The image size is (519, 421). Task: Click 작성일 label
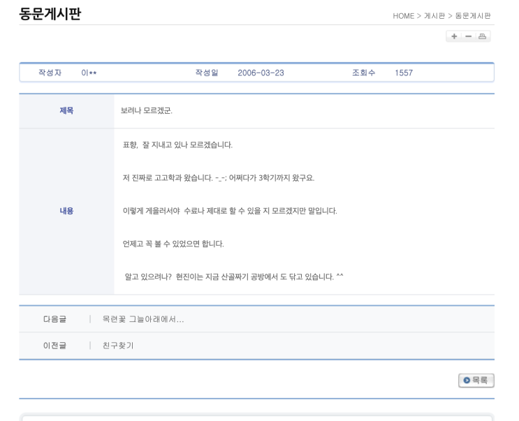[x=207, y=73]
